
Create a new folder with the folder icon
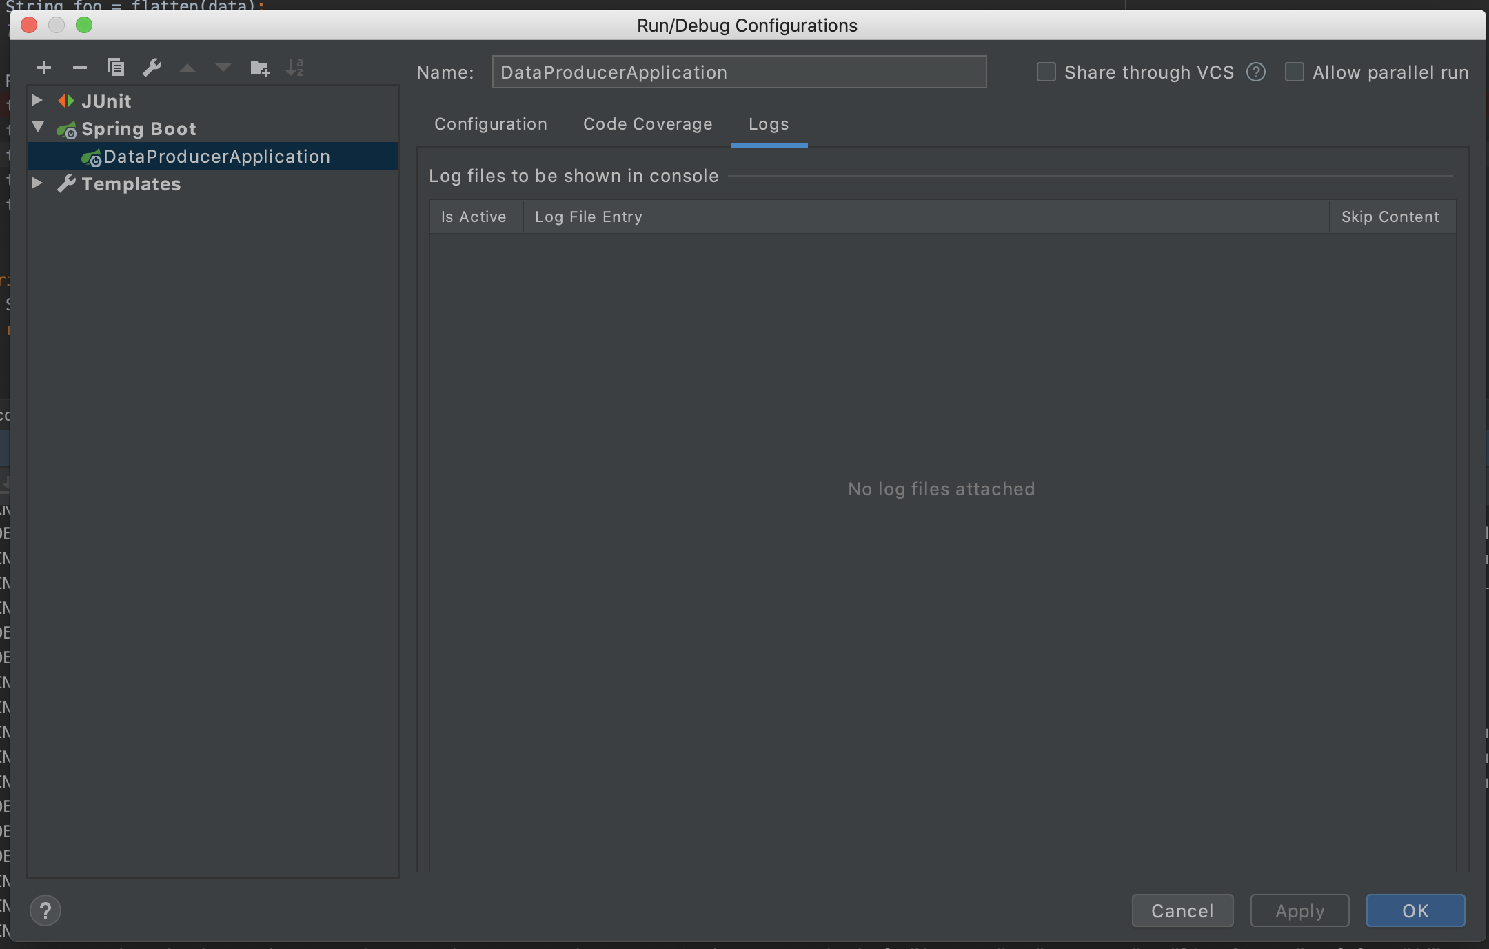pos(260,68)
